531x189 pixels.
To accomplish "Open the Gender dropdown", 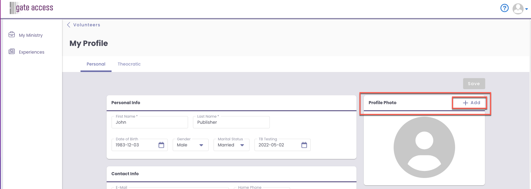I will click(x=191, y=145).
